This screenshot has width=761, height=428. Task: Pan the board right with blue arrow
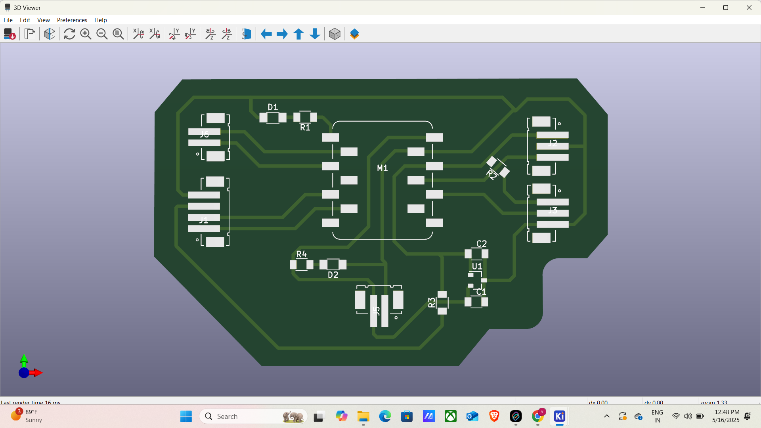click(x=282, y=34)
